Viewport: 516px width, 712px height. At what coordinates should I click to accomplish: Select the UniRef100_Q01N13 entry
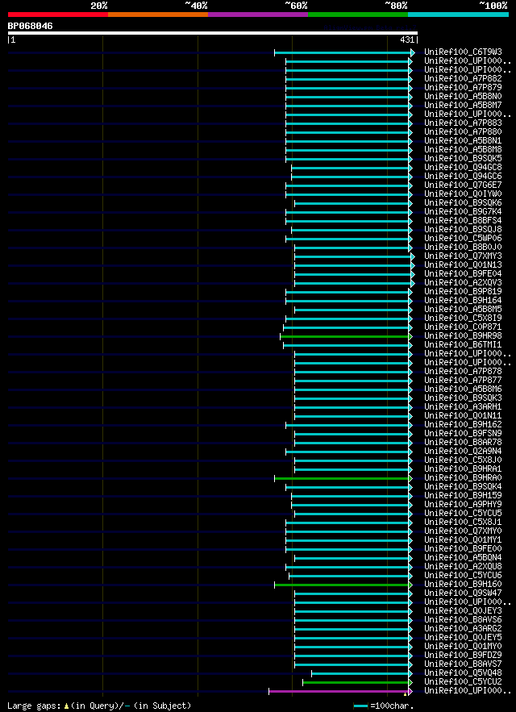[x=463, y=265]
